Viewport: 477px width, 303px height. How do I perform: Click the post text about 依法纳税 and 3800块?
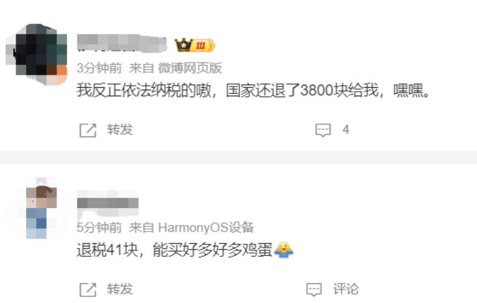(253, 90)
